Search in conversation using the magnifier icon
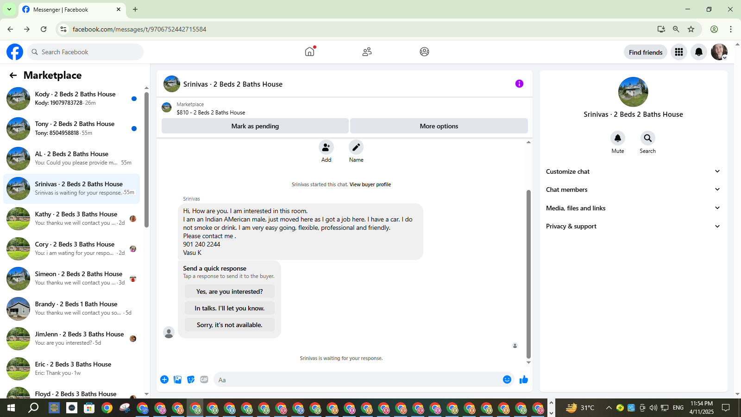The height and width of the screenshot is (417, 741). 647,138
